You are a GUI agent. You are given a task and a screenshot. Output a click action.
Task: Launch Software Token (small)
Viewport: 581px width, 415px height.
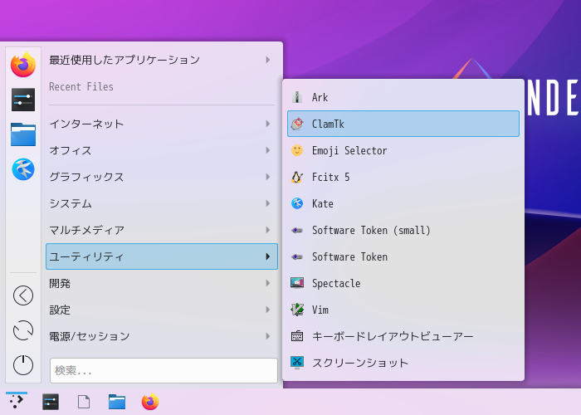pos(403,230)
